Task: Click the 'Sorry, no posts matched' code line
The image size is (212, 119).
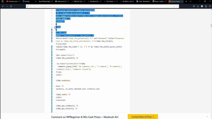Action: click(x=78, y=89)
